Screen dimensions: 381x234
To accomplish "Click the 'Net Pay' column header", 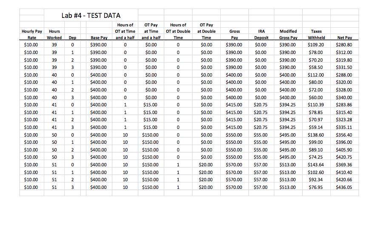I will (x=344, y=38).
